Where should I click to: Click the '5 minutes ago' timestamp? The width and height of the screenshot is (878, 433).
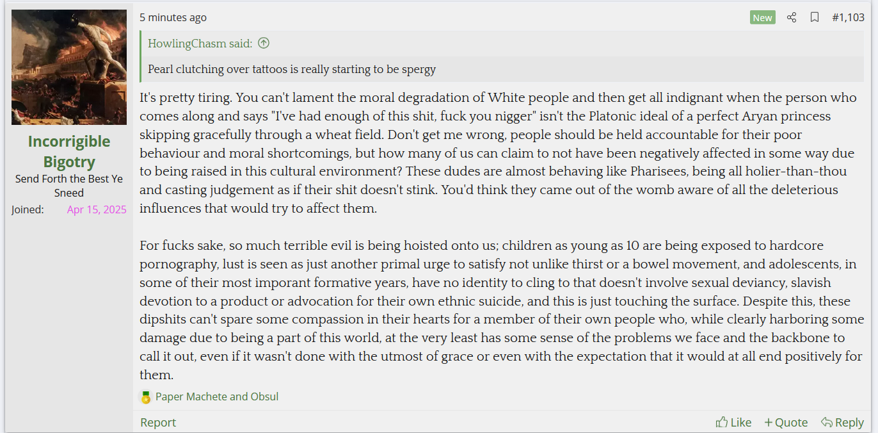(x=173, y=17)
